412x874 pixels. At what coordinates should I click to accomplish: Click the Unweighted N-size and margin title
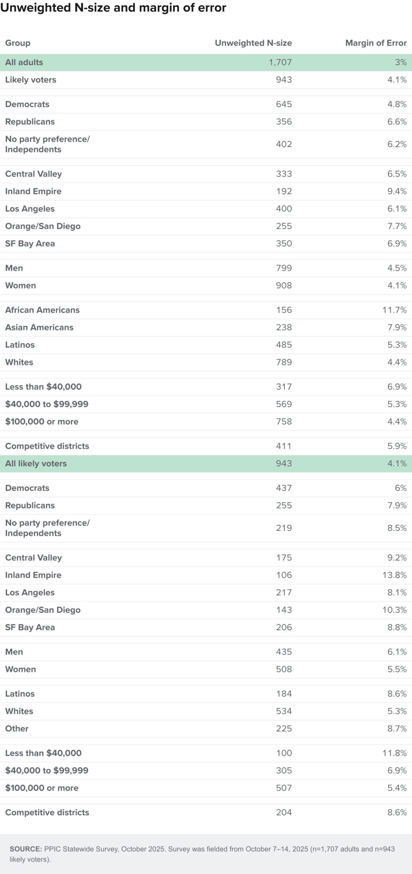(x=113, y=8)
